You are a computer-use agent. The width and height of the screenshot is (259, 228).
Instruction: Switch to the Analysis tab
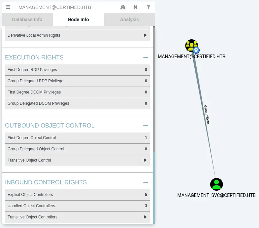tap(129, 19)
